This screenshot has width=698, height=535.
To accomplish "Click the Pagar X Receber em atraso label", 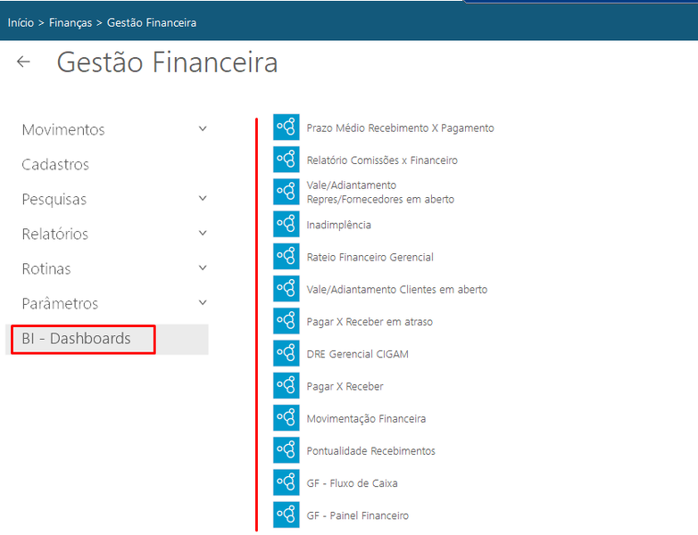I will [370, 322].
